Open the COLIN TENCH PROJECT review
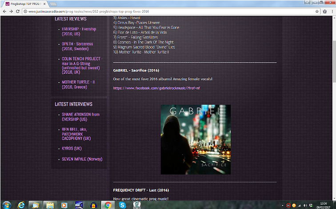Image resolution: width=336 pixels, height=209 pixels. click(82, 66)
